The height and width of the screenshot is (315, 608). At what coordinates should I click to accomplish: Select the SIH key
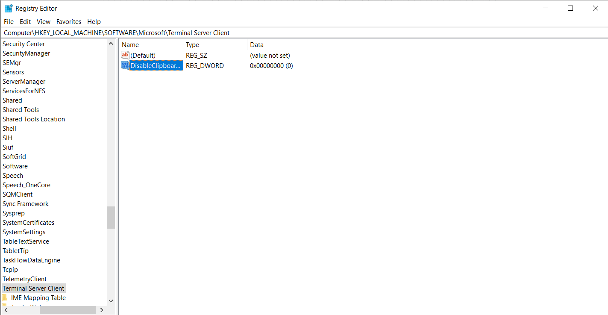tap(7, 138)
